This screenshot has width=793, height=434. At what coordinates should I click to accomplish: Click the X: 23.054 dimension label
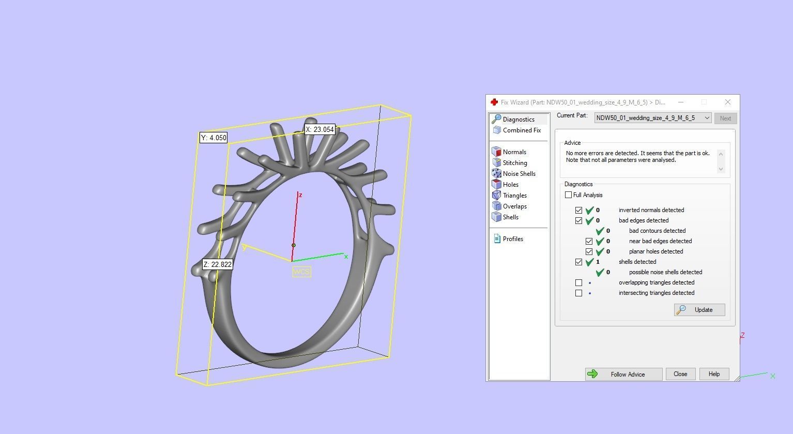pos(319,129)
